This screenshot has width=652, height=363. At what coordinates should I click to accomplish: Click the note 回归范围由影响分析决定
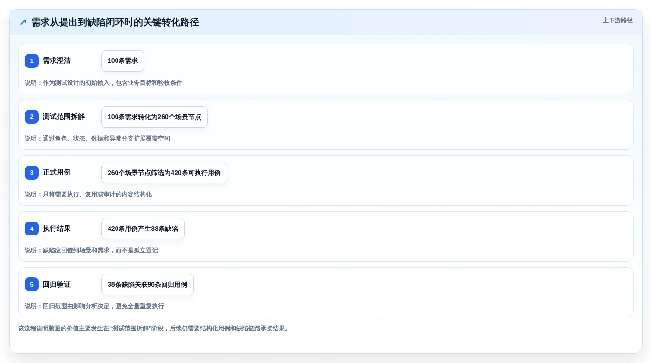[x=76, y=306]
